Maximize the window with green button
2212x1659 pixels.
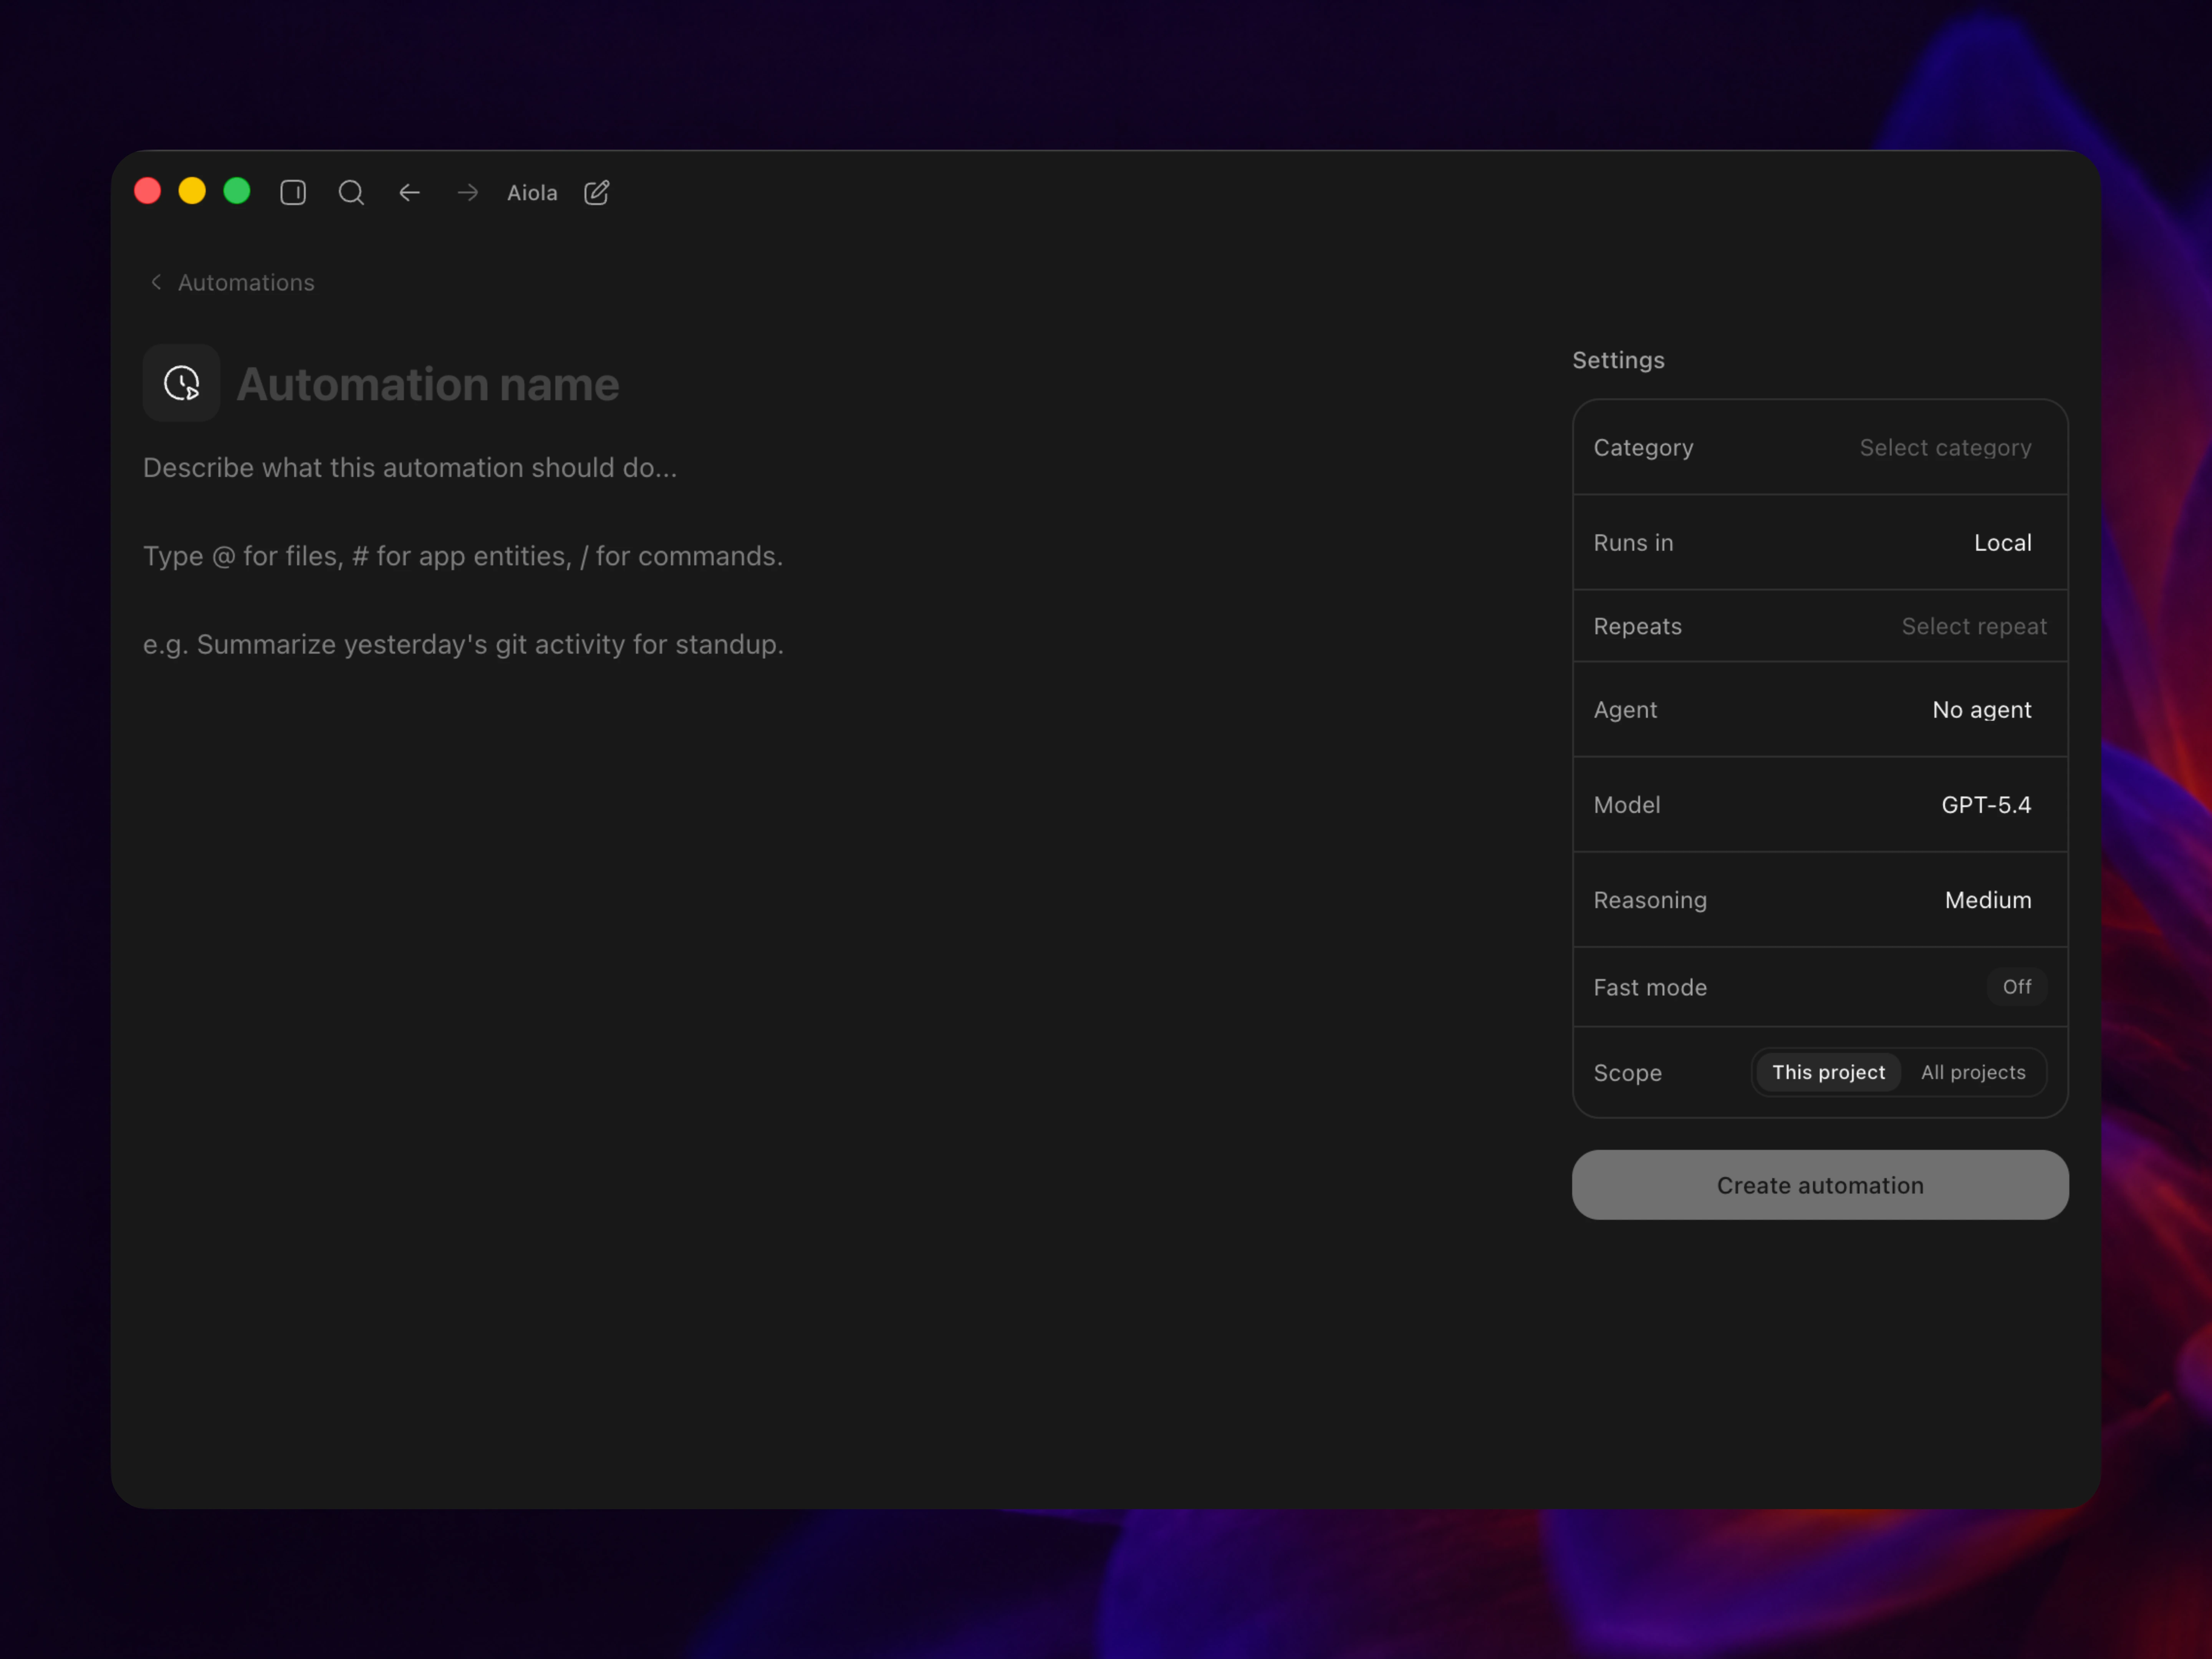237,191
